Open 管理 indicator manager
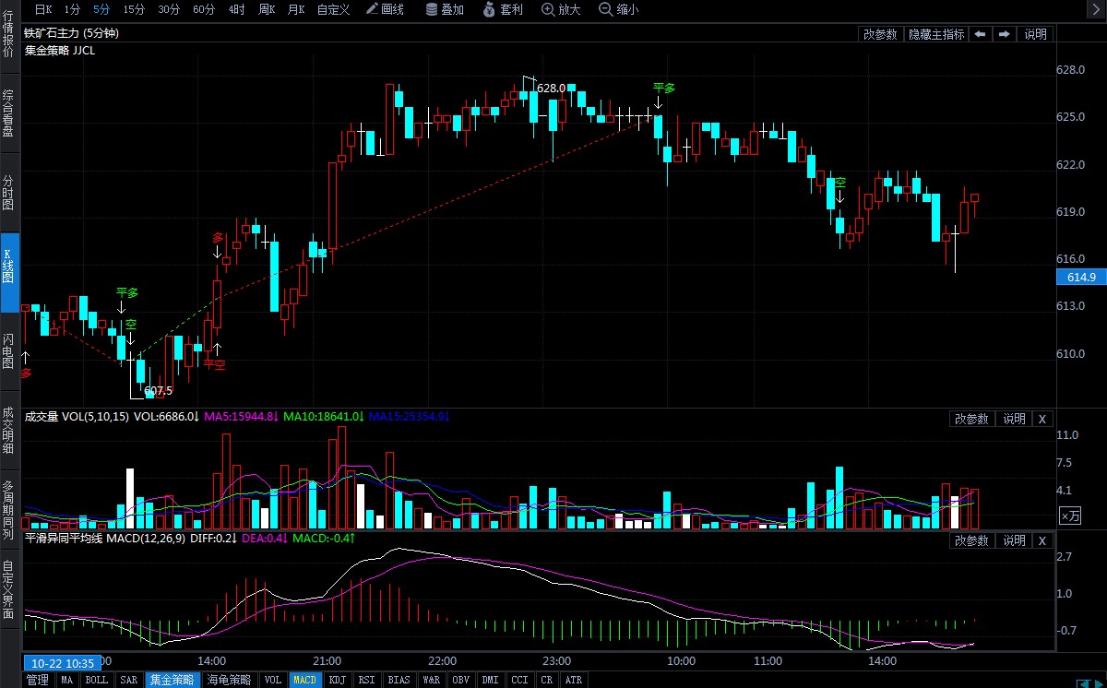This screenshot has height=688, width=1107. tap(37, 680)
